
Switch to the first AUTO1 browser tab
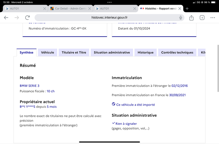coord(25,9)
